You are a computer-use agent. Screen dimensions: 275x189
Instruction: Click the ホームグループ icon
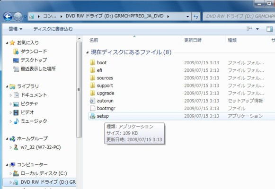(x=12, y=139)
